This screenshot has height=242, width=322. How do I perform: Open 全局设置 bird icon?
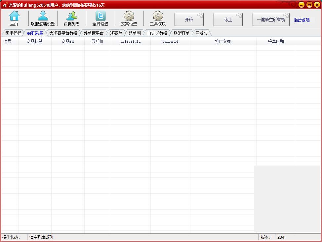(x=101, y=16)
